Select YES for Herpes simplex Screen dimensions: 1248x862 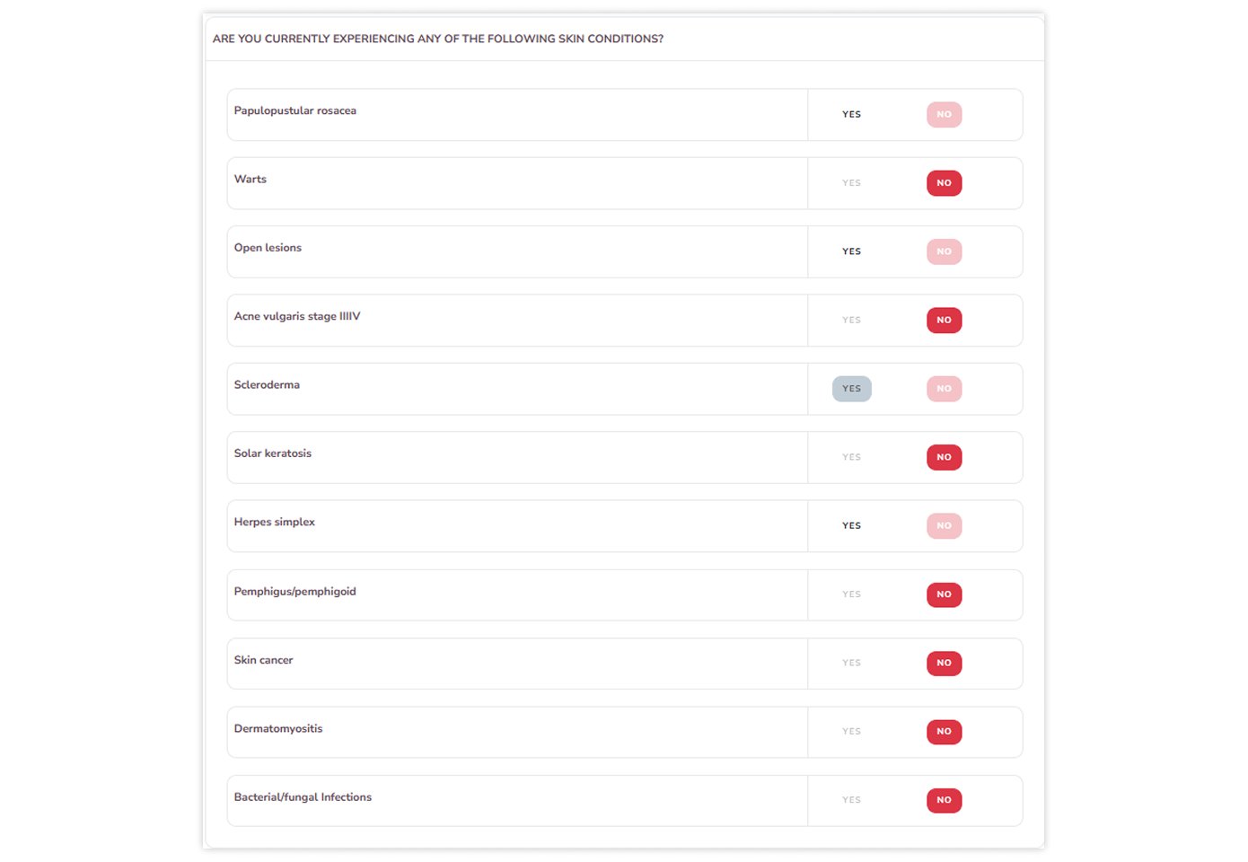coord(851,526)
